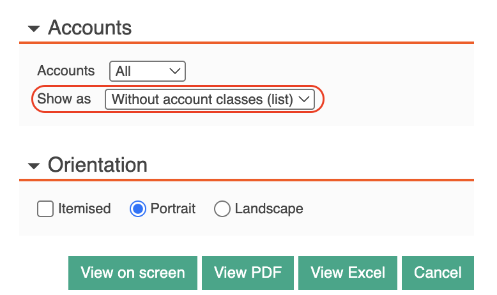Collapse the Accounts section triangle
Image resolution: width=497 pixels, height=295 pixels.
[x=34, y=29]
